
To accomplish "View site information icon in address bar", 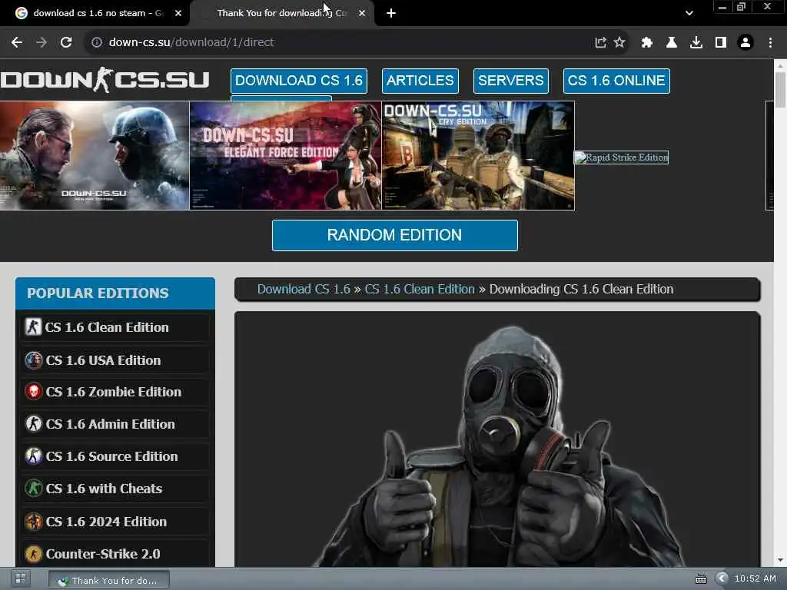I will tap(97, 42).
